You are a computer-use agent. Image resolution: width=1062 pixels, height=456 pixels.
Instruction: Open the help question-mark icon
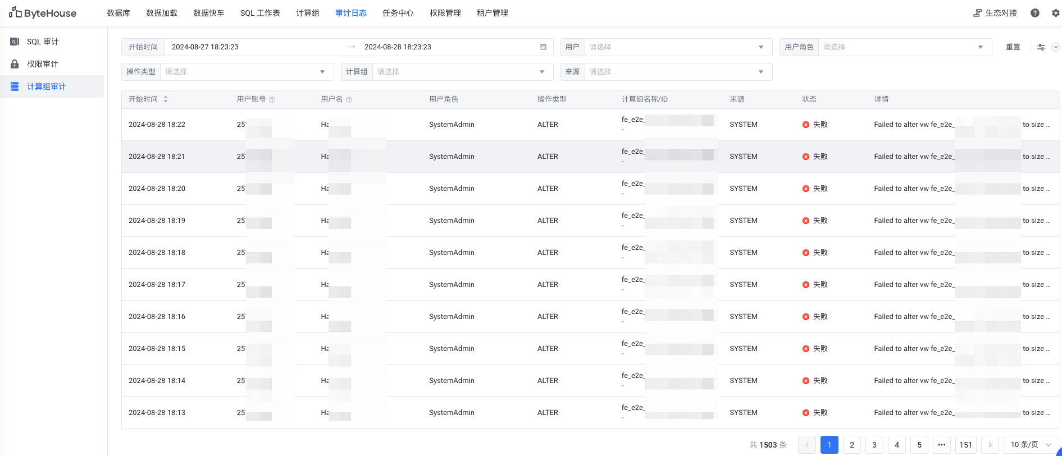point(1035,13)
